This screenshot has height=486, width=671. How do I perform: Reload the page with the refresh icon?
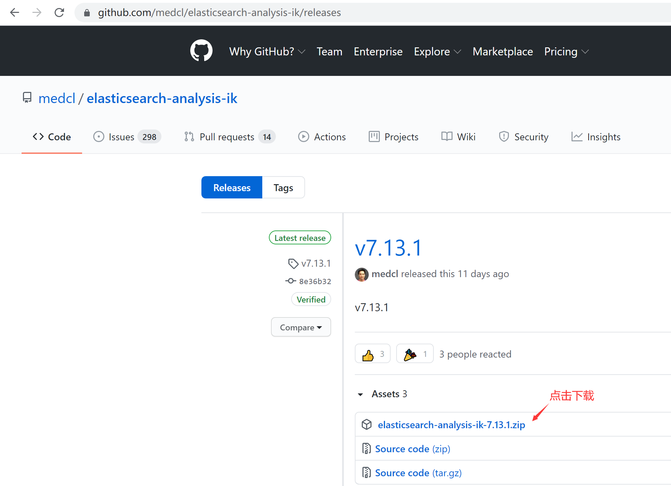(x=59, y=13)
